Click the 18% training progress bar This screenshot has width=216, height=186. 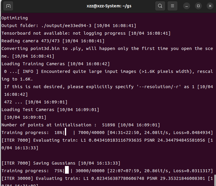click(69, 132)
